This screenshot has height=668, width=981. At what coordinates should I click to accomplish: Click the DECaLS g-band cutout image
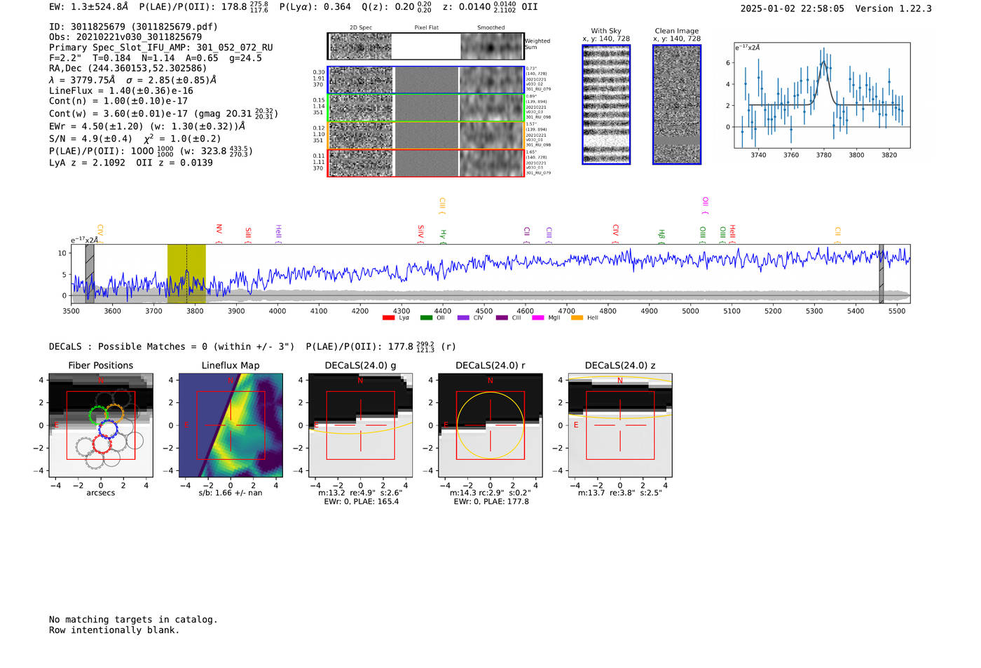tap(360, 425)
